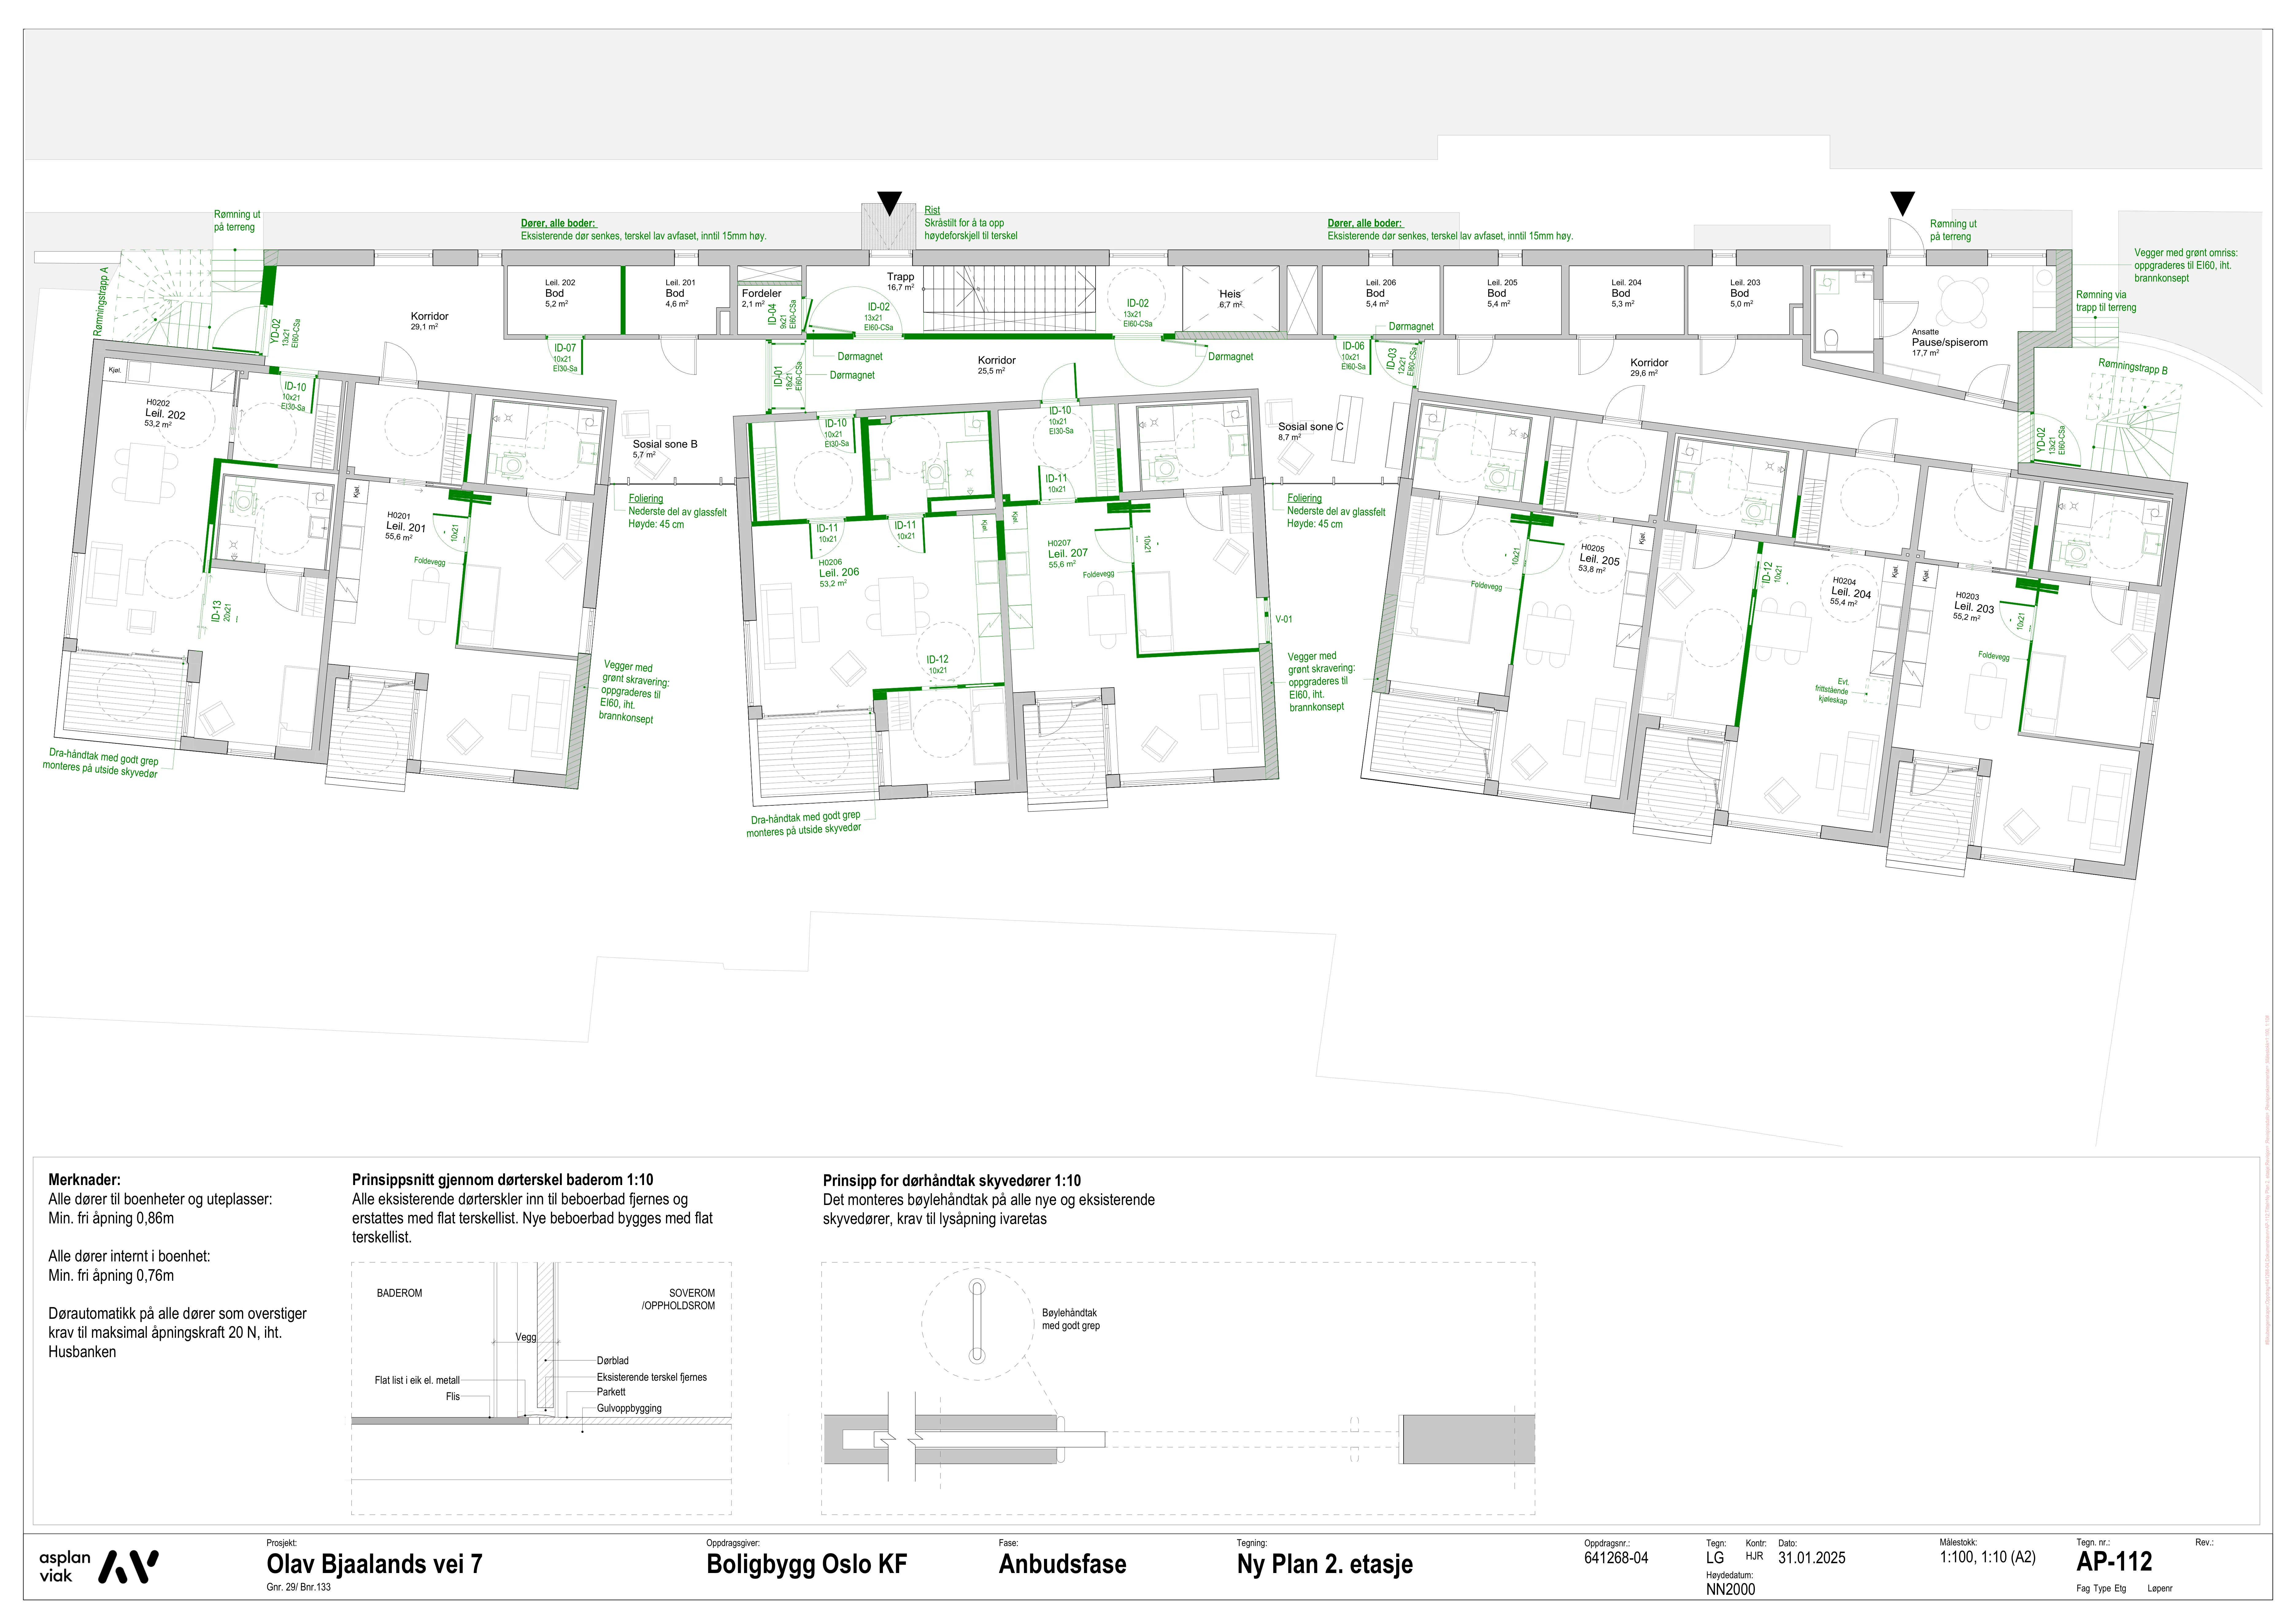Click the "Gnr. 29/ Bnr.133" property reference
The width and height of the screenshot is (2296, 1623).
[298, 1587]
